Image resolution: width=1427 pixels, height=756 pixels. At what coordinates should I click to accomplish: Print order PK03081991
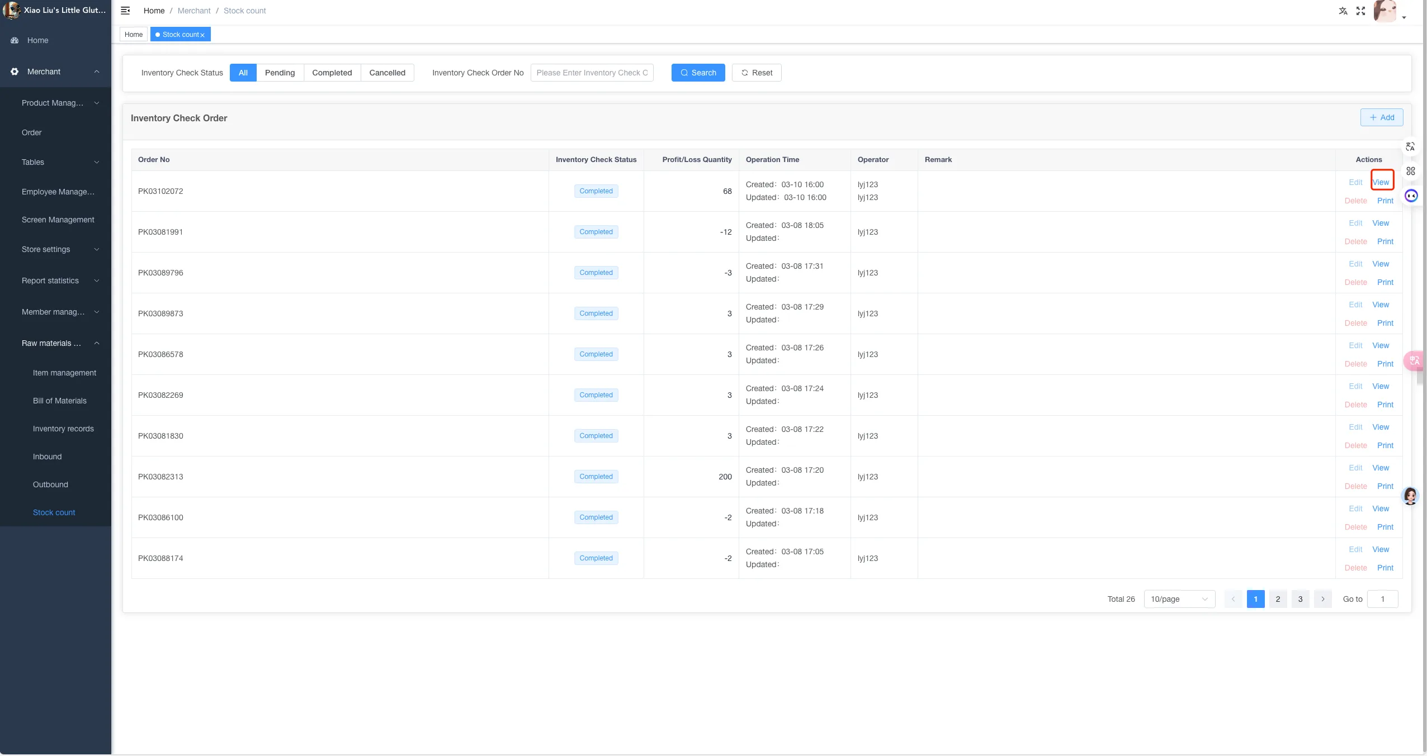point(1385,241)
